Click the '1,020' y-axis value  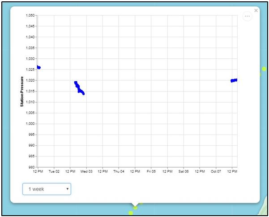coord(30,80)
